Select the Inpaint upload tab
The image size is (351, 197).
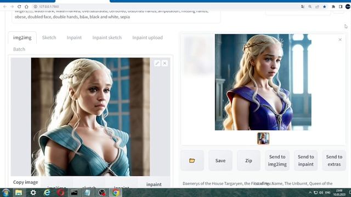pos(148,38)
